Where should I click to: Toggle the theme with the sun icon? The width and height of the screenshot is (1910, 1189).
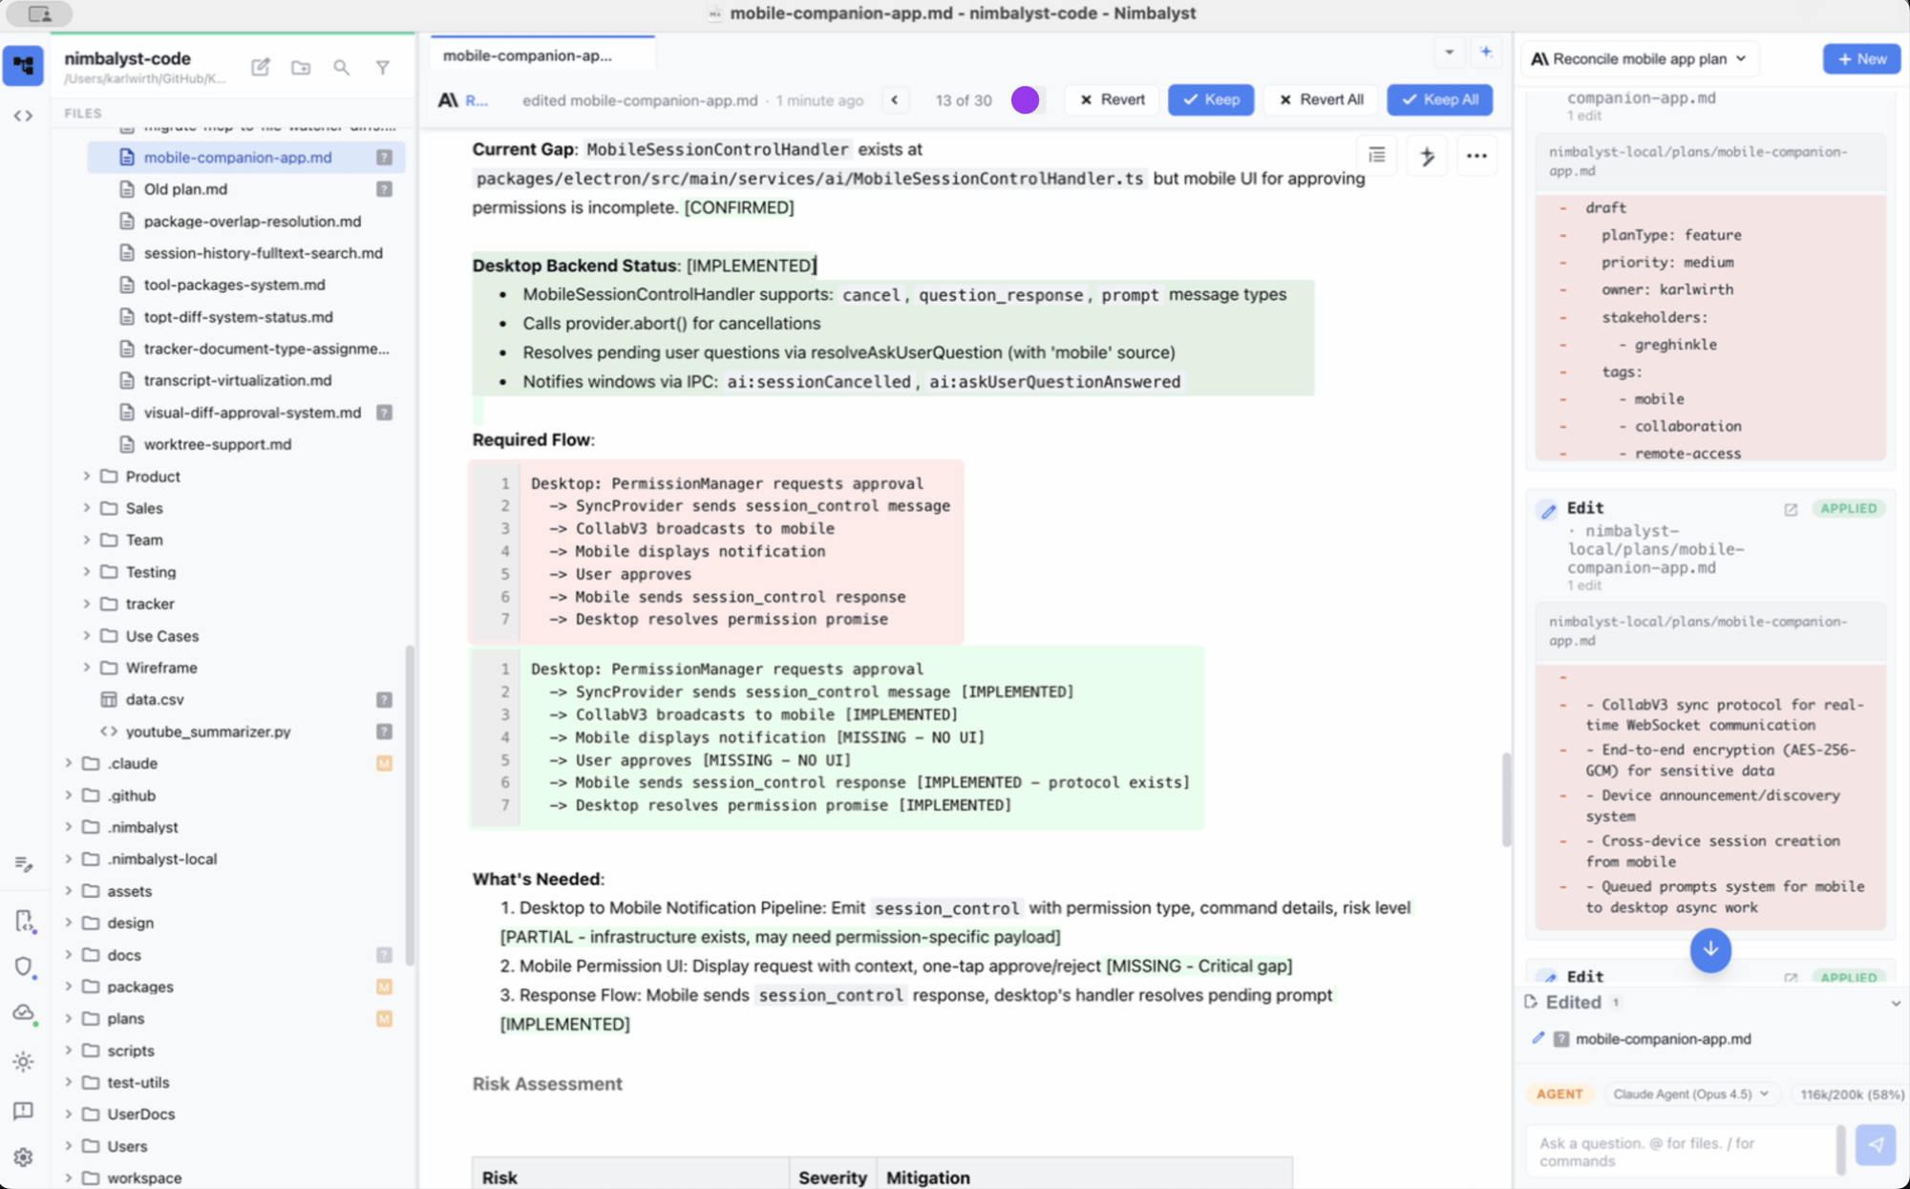[x=24, y=1061]
